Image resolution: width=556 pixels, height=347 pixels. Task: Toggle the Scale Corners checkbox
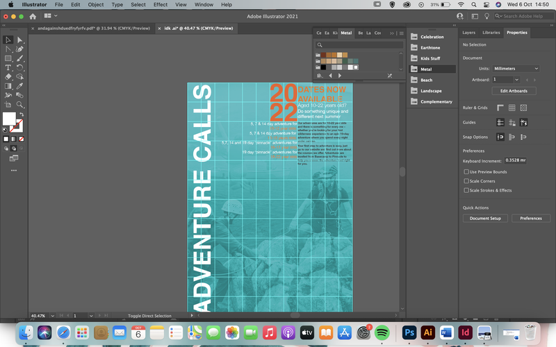466,181
